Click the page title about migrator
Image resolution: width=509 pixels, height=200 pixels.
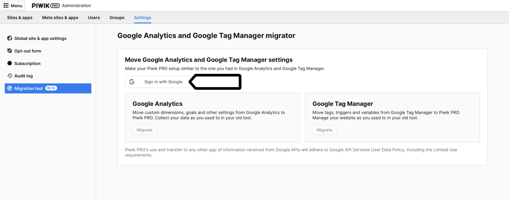pyautogui.click(x=206, y=35)
